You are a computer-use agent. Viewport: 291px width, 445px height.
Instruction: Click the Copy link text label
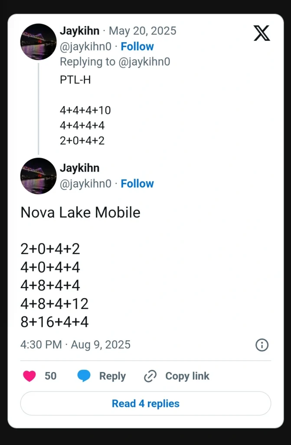pyautogui.click(x=187, y=376)
